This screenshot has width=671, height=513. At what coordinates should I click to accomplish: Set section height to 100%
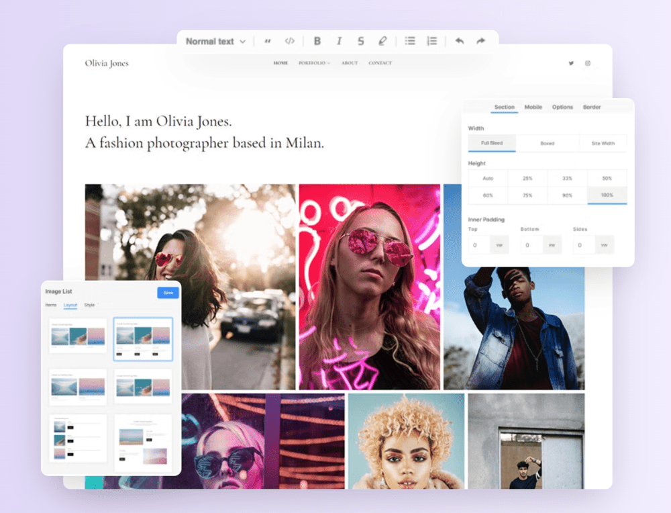[x=607, y=195]
